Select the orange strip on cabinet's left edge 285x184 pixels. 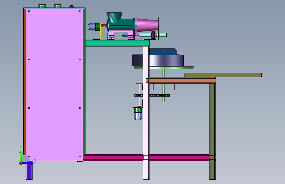click(25, 82)
